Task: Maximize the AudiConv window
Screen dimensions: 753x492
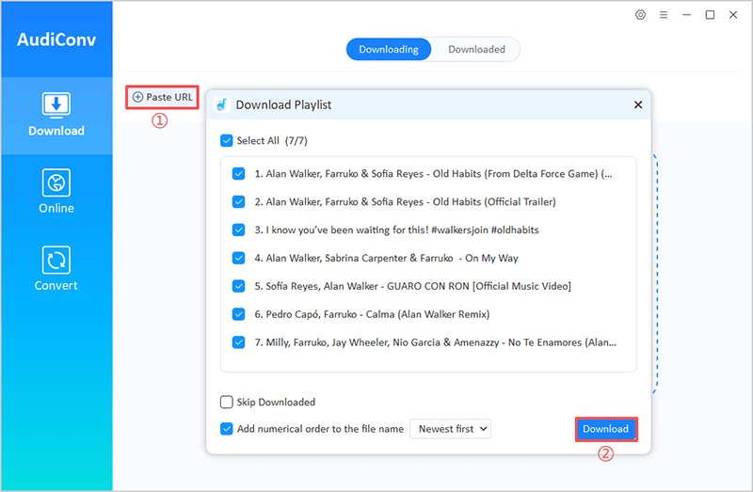Action: (710, 15)
